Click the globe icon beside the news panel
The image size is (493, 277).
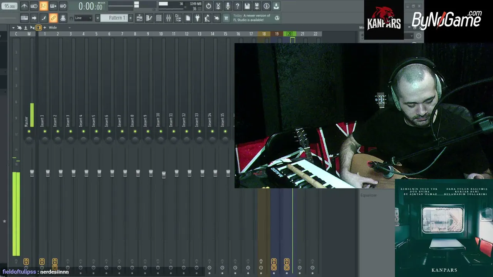(x=277, y=18)
